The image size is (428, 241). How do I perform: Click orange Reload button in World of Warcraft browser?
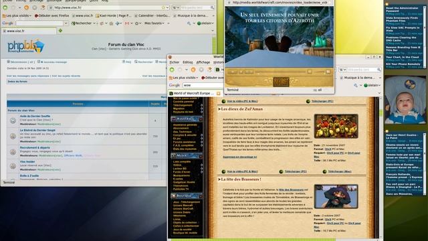click(193, 70)
